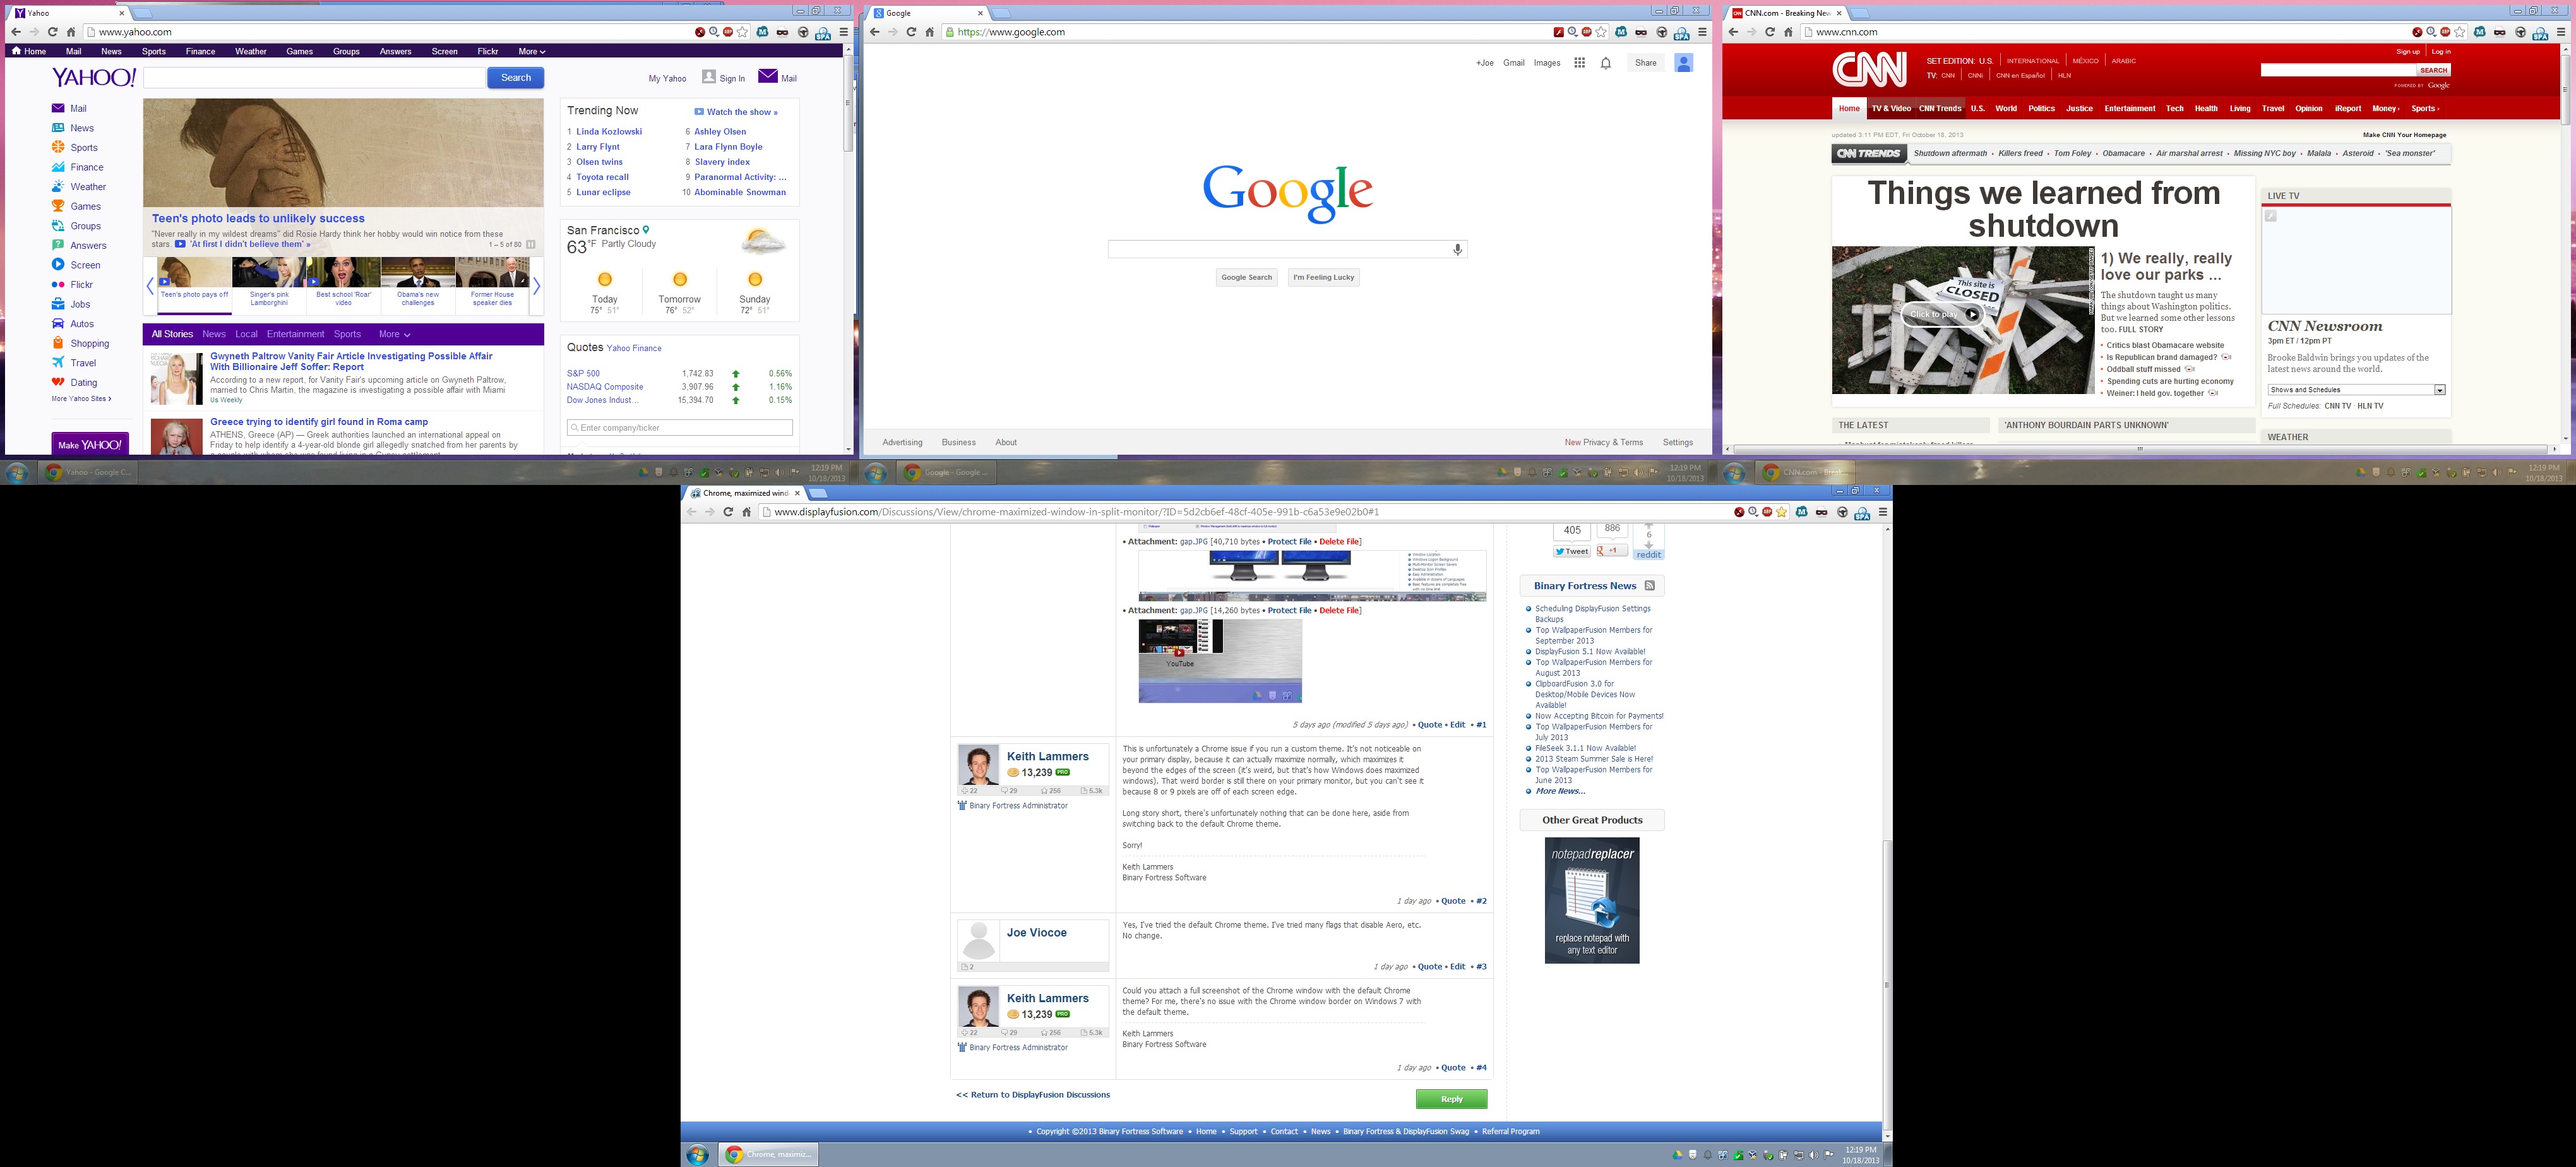The height and width of the screenshot is (1167, 2576).
Task: Click Windows Start orb on bottom taskbar
Action: [x=697, y=1154]
